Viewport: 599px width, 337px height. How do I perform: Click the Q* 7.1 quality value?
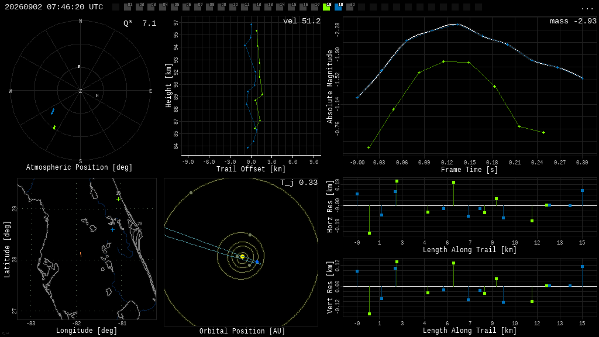(x=140, y=23)
